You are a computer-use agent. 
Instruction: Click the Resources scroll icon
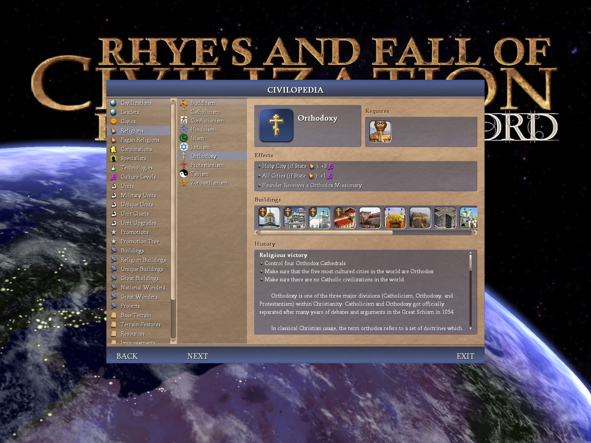pyautogui.click(x=113, y=334)
